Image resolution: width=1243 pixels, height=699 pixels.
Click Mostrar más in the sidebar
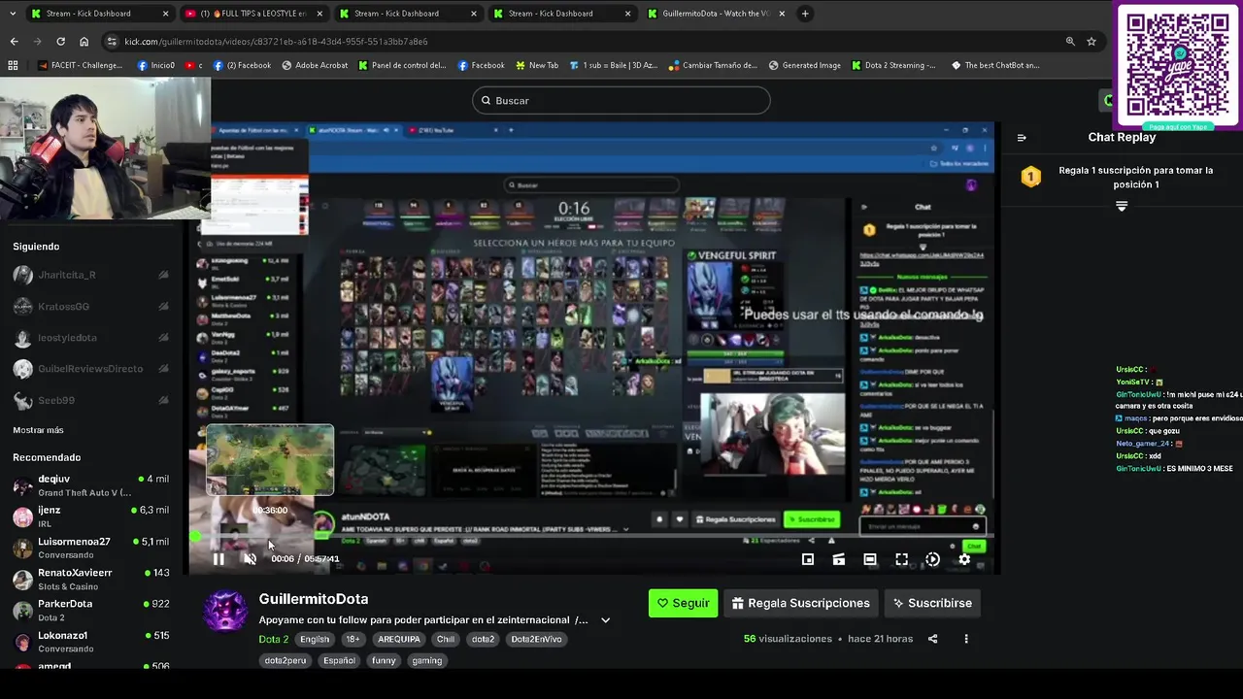coord(38,430)
